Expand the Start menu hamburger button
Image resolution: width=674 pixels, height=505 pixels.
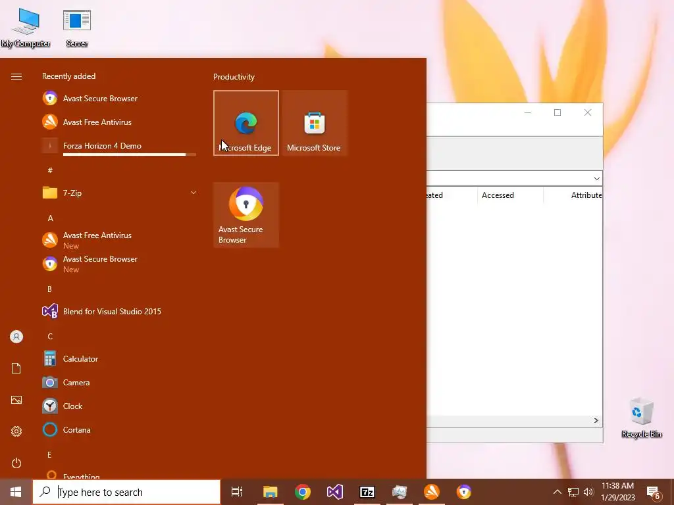[x=16, y=76]
